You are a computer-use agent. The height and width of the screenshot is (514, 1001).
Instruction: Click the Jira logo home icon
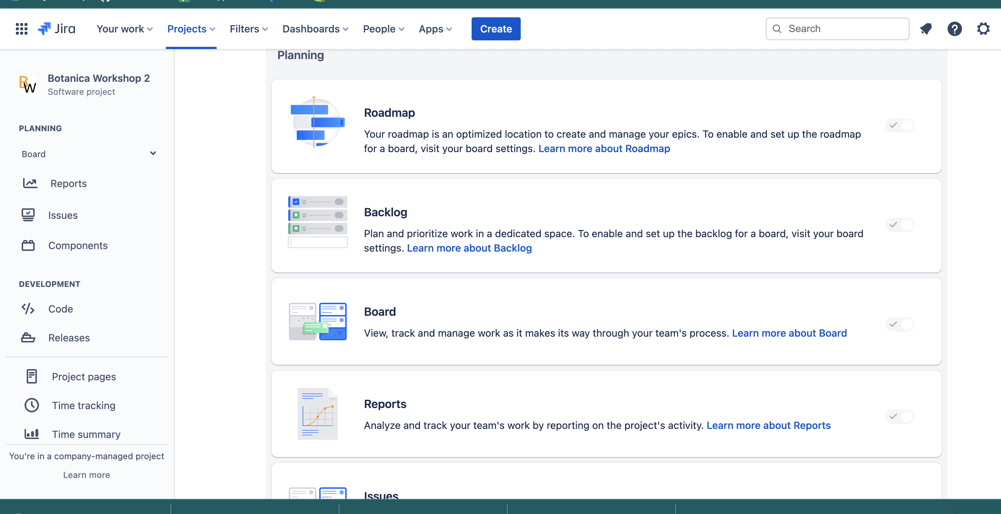click(x=56, y=29)
